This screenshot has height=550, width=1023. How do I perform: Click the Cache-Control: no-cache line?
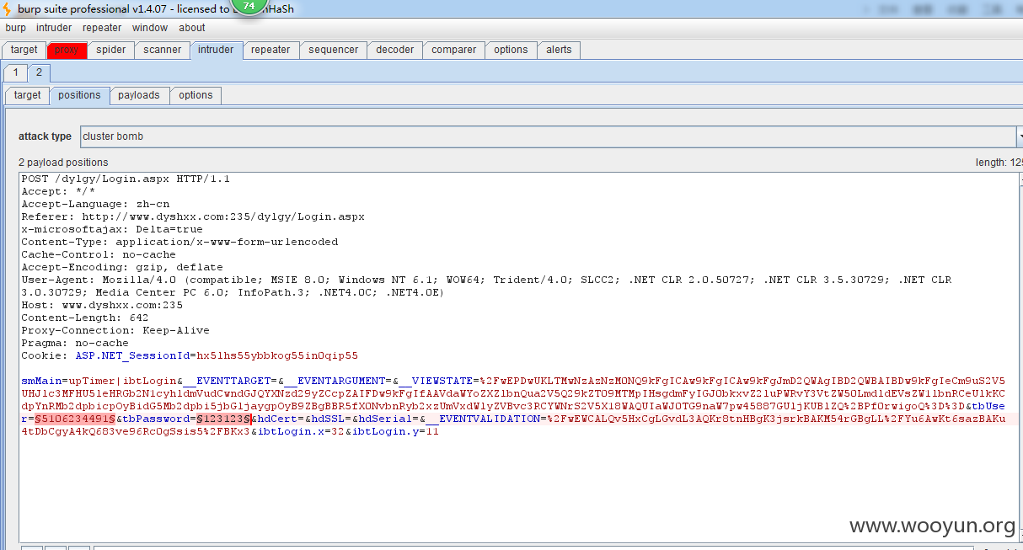tap(99, 254)
